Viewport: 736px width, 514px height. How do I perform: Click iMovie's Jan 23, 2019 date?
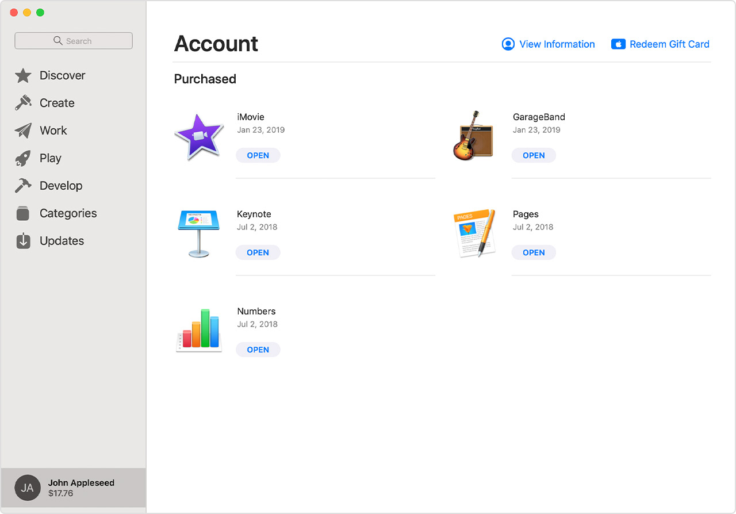tap(261, 130)
